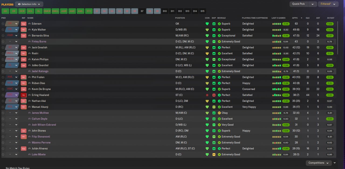345x169 pixels.
Task: Toggle the picked checkmark for Erling Haaland
Action: [x=3, y=95]
